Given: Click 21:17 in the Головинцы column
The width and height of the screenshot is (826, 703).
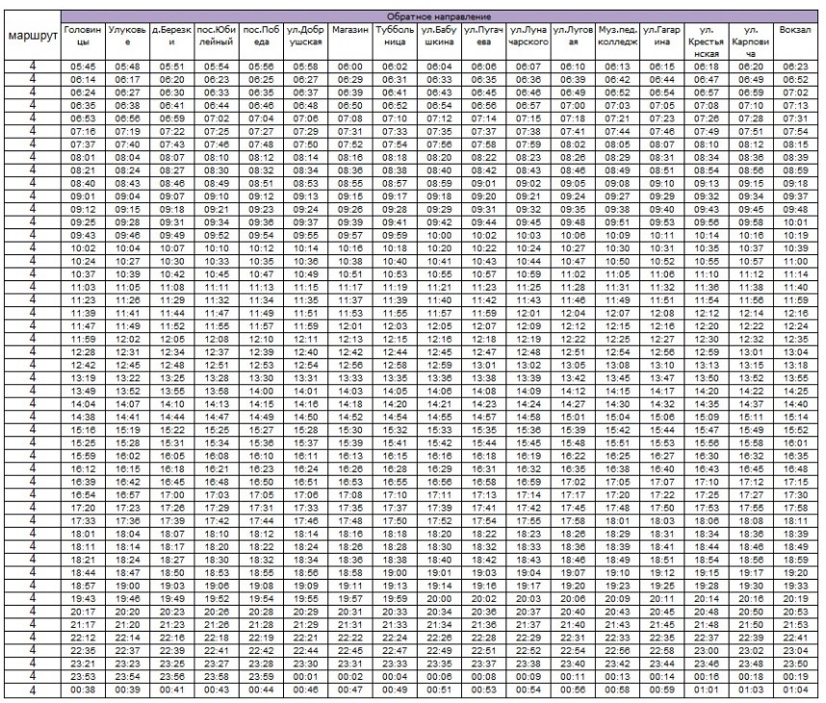Looking at the screenshot, I should [83, 624].
